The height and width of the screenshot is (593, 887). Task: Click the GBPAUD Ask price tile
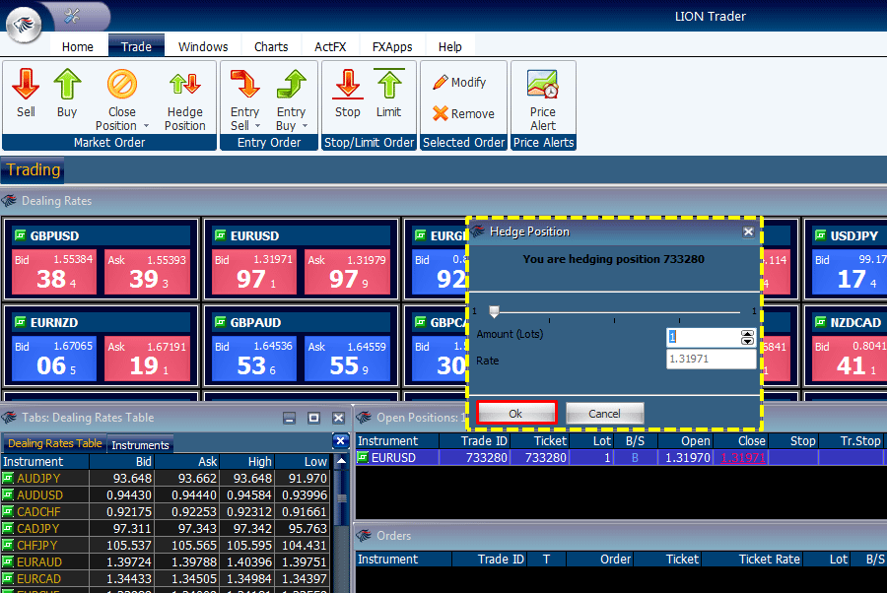pos(347,359)
